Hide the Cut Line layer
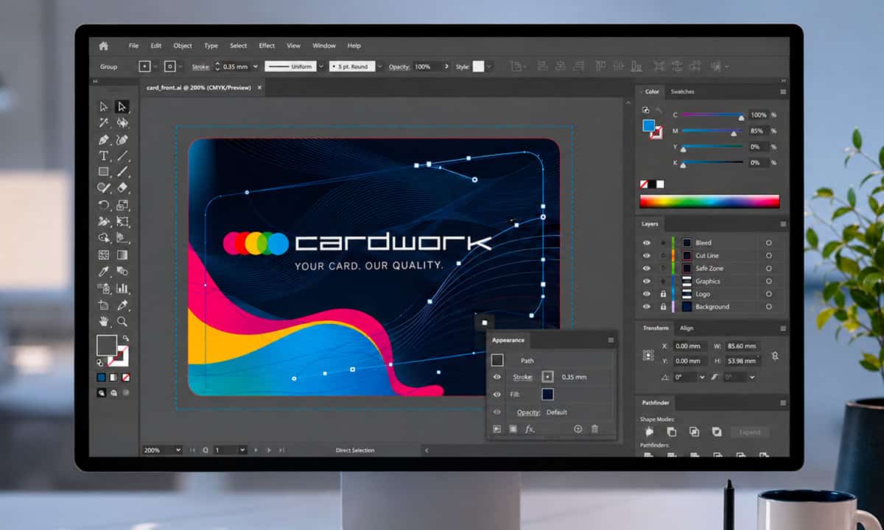884x530 pixels. (647, 255)
